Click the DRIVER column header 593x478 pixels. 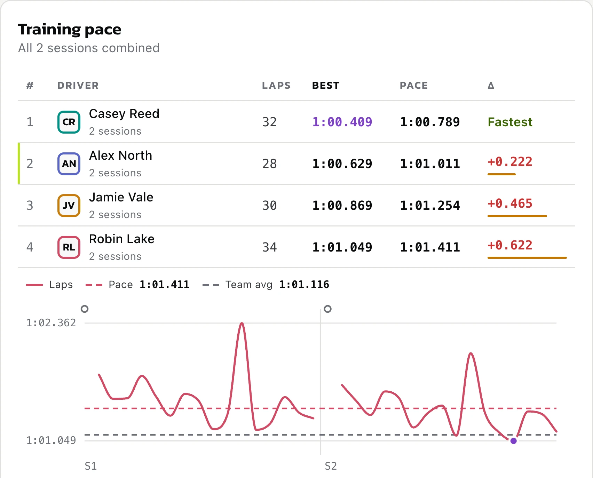coord(78,86)
